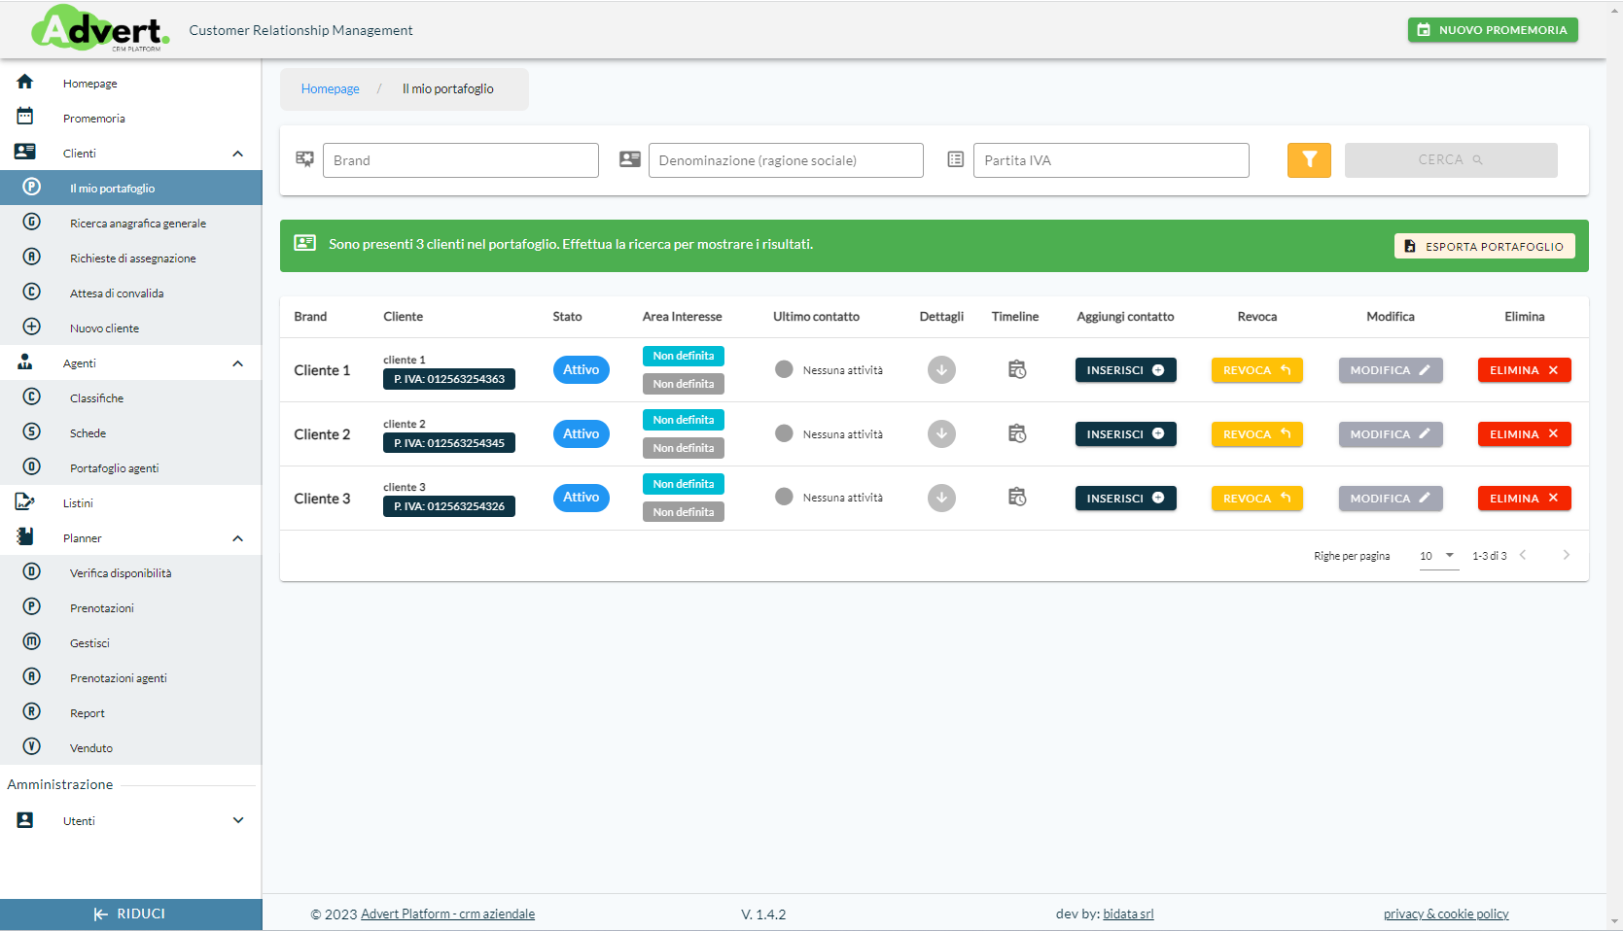Expand the Utenti sidebar section
The height and width of the screenshot is (931, 1623).
click(x=237, y=820)
